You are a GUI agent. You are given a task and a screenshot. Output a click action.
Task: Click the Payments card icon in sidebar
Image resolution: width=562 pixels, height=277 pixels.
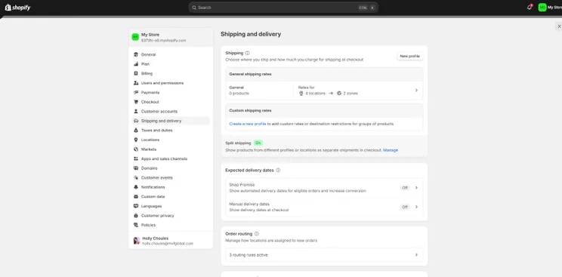tap(136, 92)
